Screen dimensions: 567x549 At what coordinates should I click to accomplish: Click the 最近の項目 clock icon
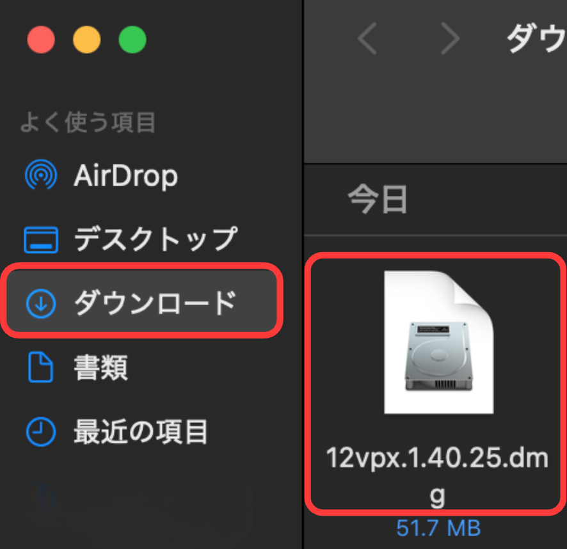(x=41, y=433)
